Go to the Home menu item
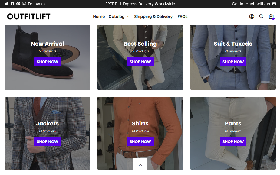Screen dimensions: 280x175 point(99,17)
